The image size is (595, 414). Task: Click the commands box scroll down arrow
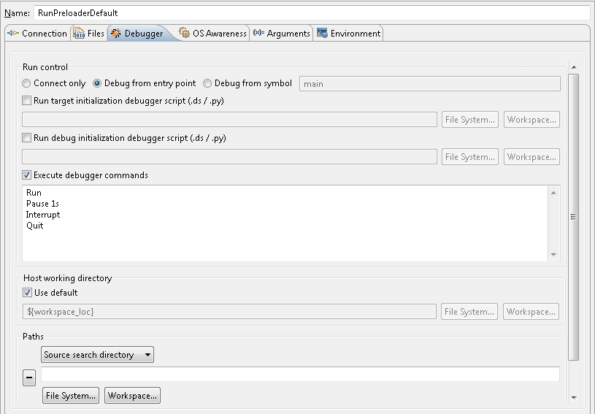point(553,255)
